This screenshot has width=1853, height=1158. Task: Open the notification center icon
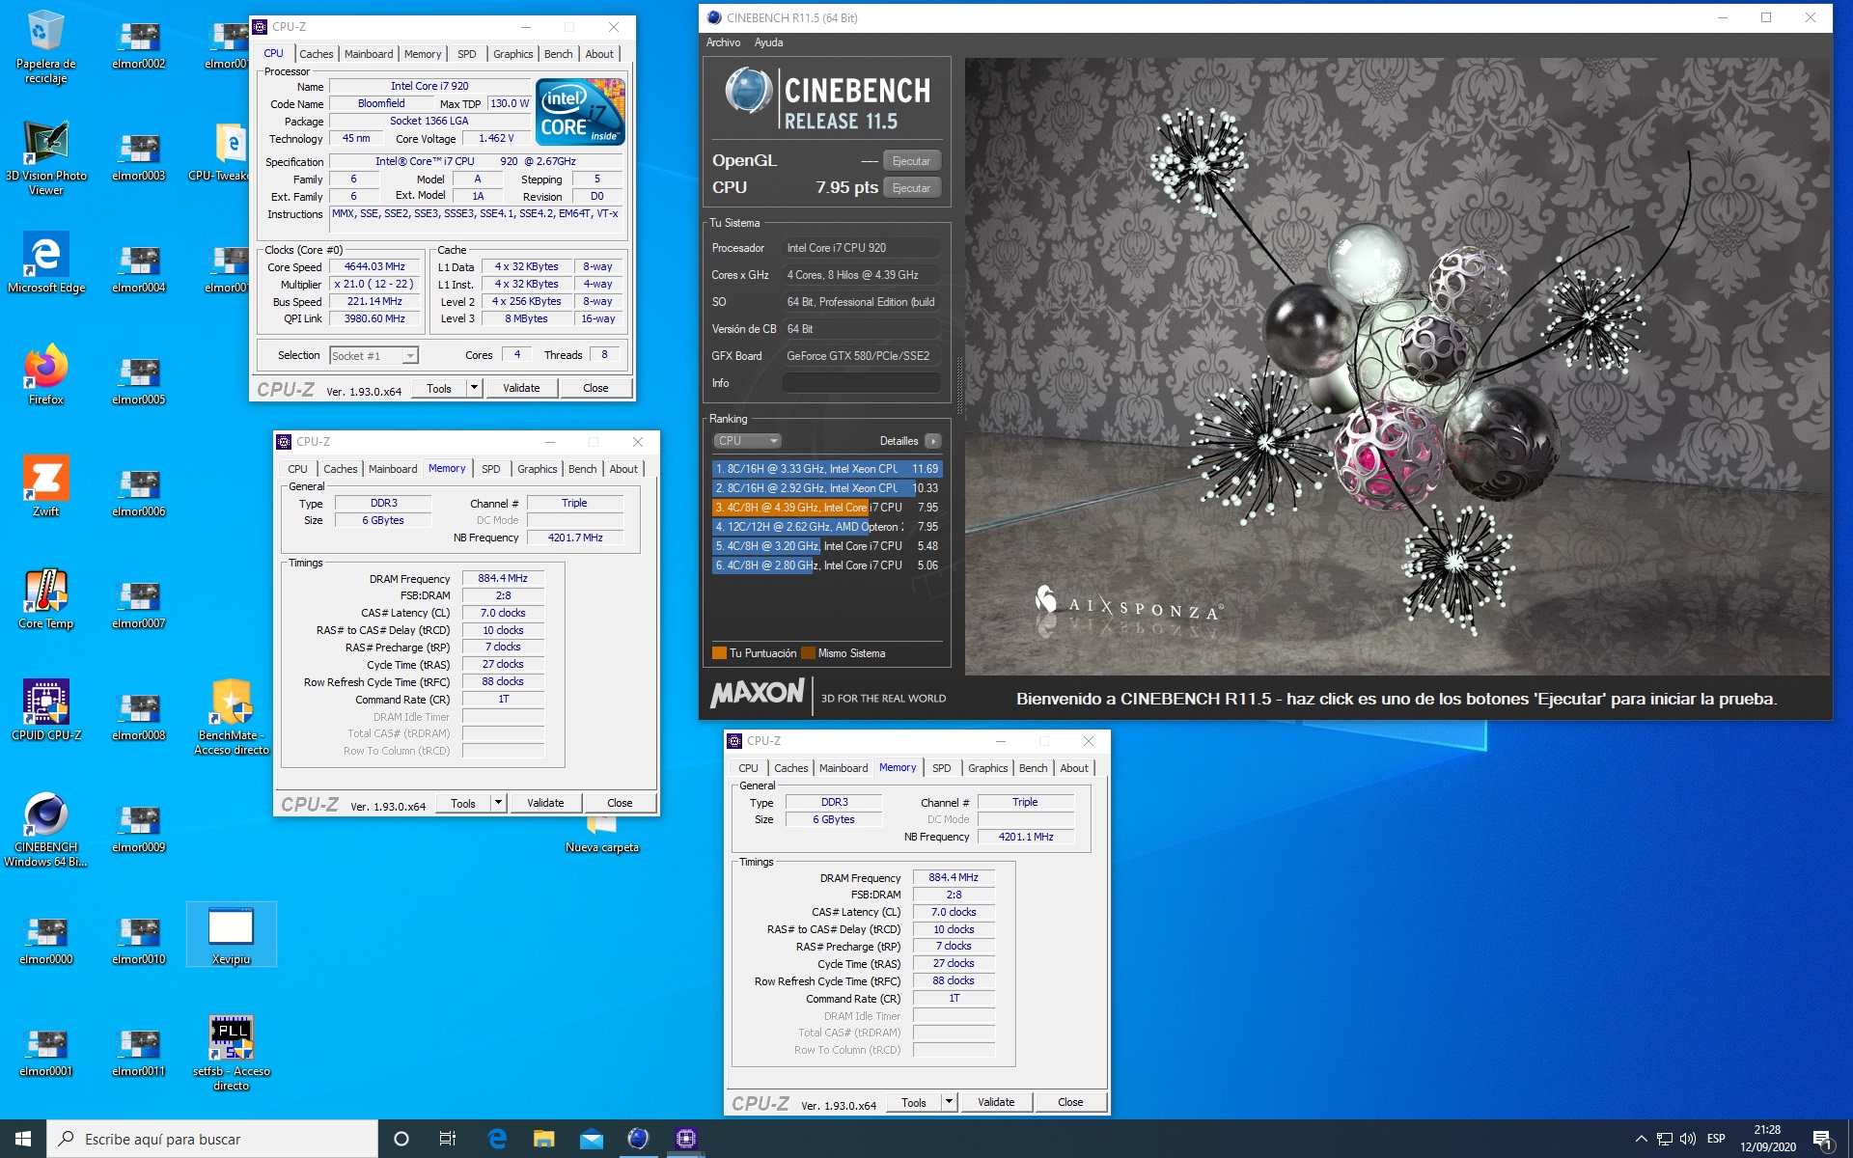click(1822, 1139)
